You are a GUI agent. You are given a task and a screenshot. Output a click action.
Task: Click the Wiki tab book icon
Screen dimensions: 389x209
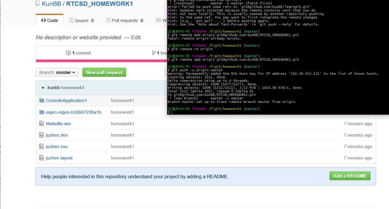[158, 20]
